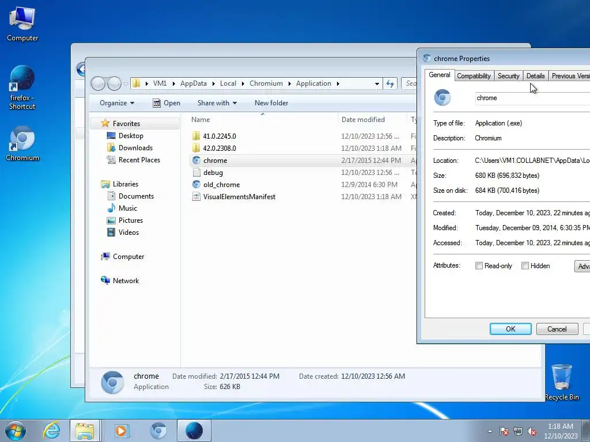Open the Action Center flag icon
The image size is (590, 442).
(504, 431)
